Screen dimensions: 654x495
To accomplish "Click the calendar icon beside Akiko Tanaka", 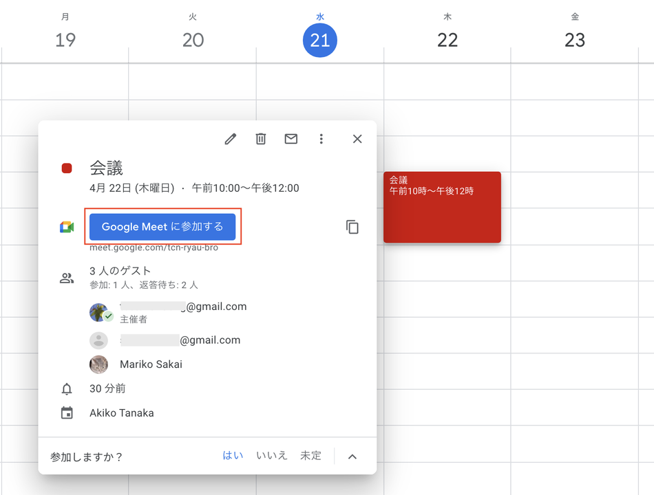I will [x=67, y=413].
